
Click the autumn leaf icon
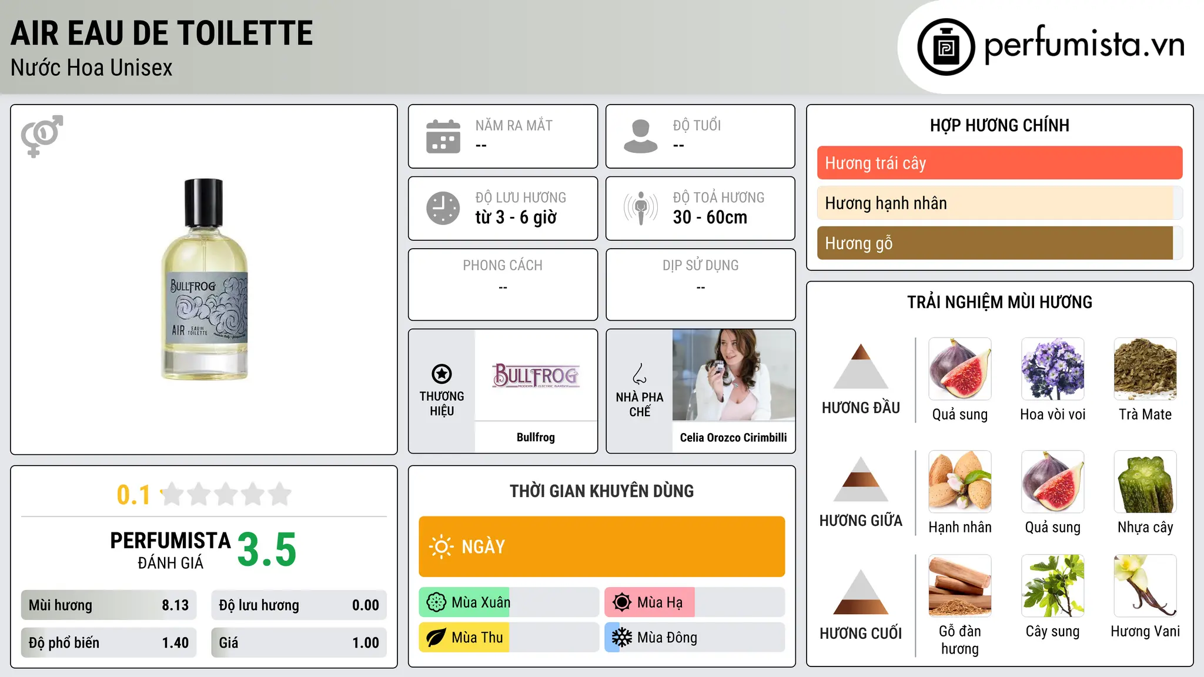coord(436,638)
